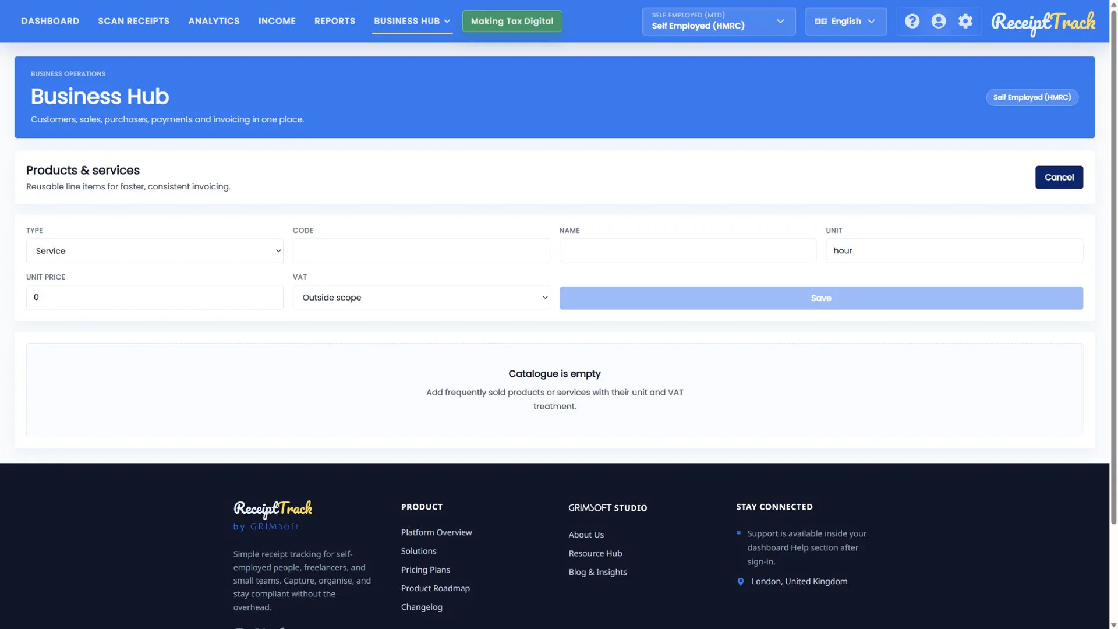Click the ReceiptTrack footer logo
This screenshot has height=629, width=1118.
pyautogui.click(x=273, y=509)
